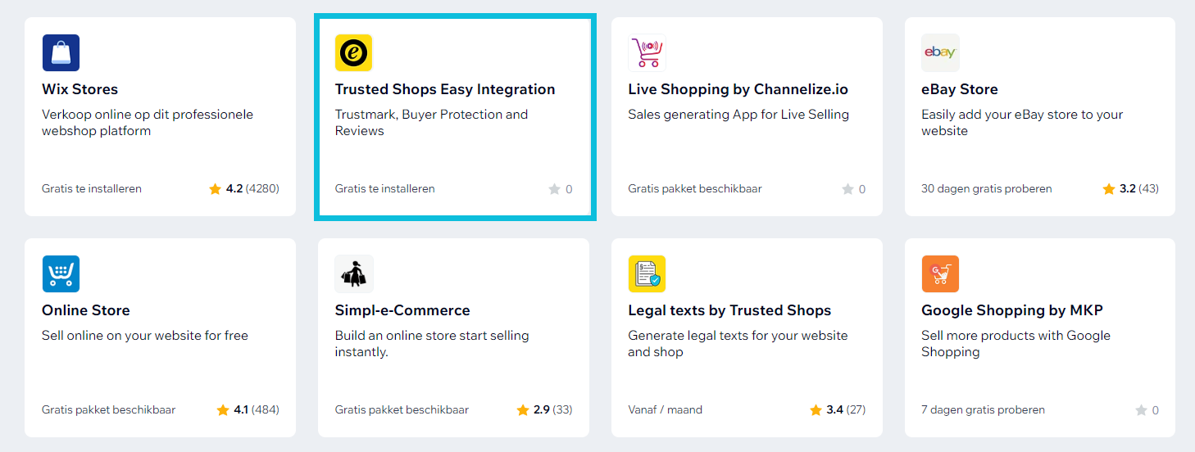The width and height of the screenshot is (1195, 452).
Task: Click the Live Shopping cart icon
Action: pos(647,53)
